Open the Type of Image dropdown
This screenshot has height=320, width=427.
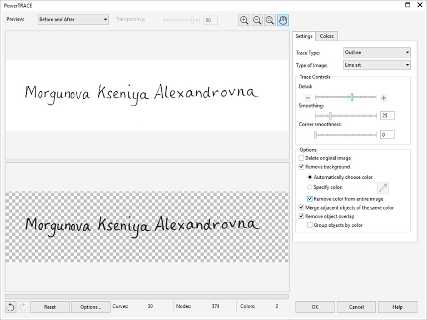coord(377,65)
